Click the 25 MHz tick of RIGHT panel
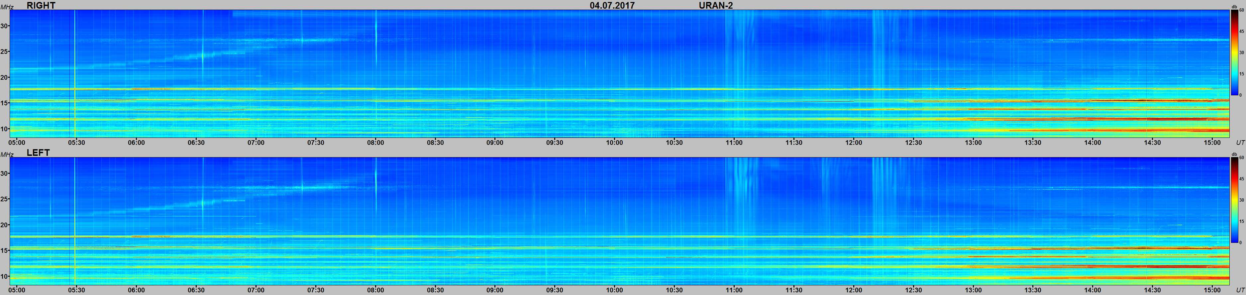This screenshot has width=1246, height=295. click(x=4, y=52)
